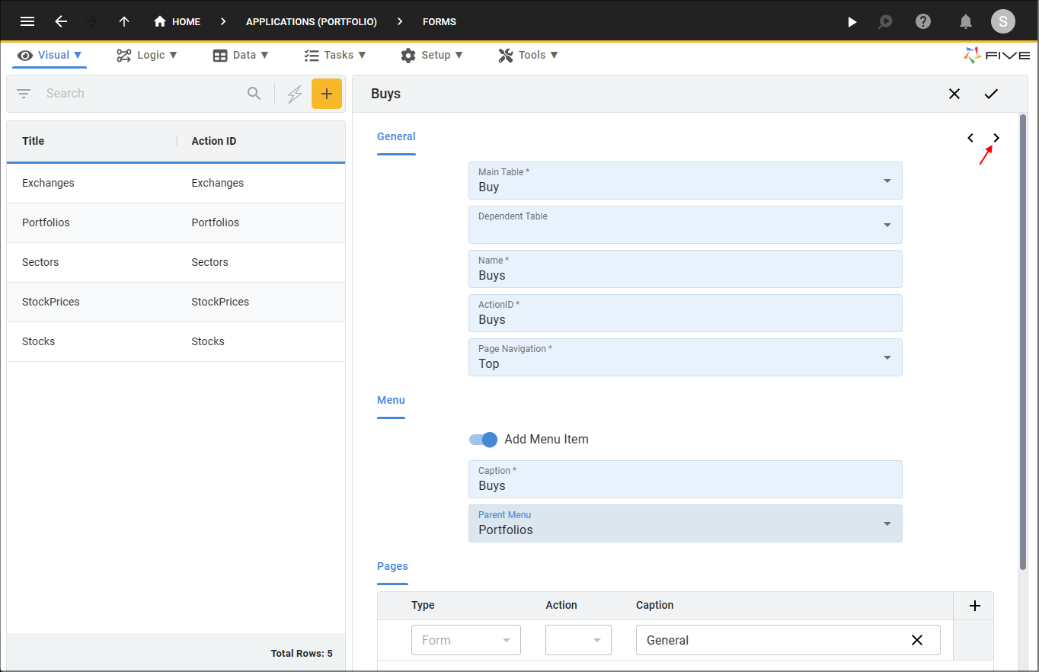Screen dimensions: 1039x672
Task: Click the Five logo
Action: [x=997, y=55]
